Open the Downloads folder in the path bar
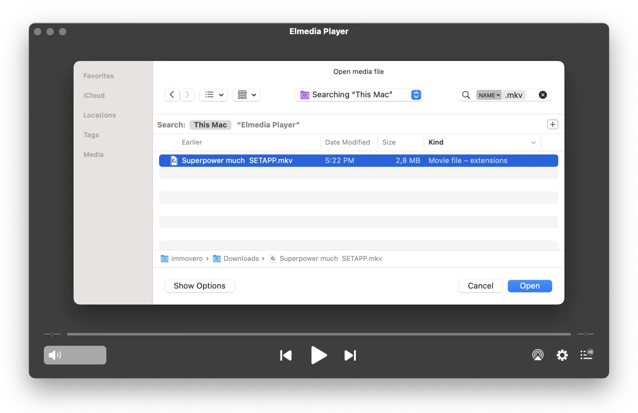 click(236, 258)
